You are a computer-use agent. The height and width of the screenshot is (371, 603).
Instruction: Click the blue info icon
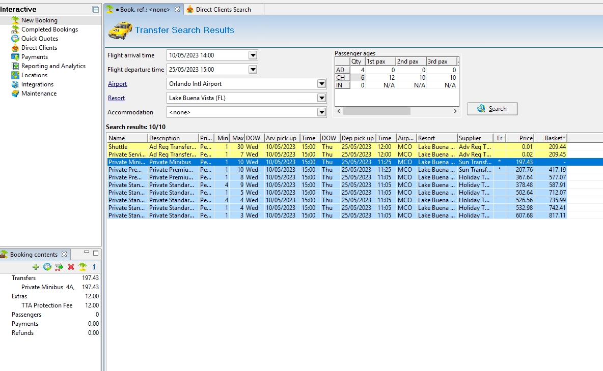(94, 267)
